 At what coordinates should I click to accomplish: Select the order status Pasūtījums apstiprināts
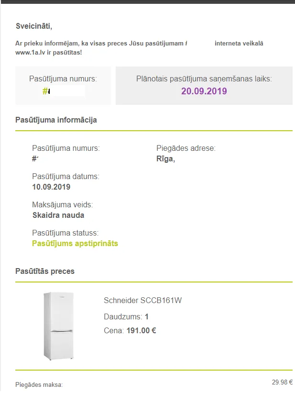click(75, 243)
